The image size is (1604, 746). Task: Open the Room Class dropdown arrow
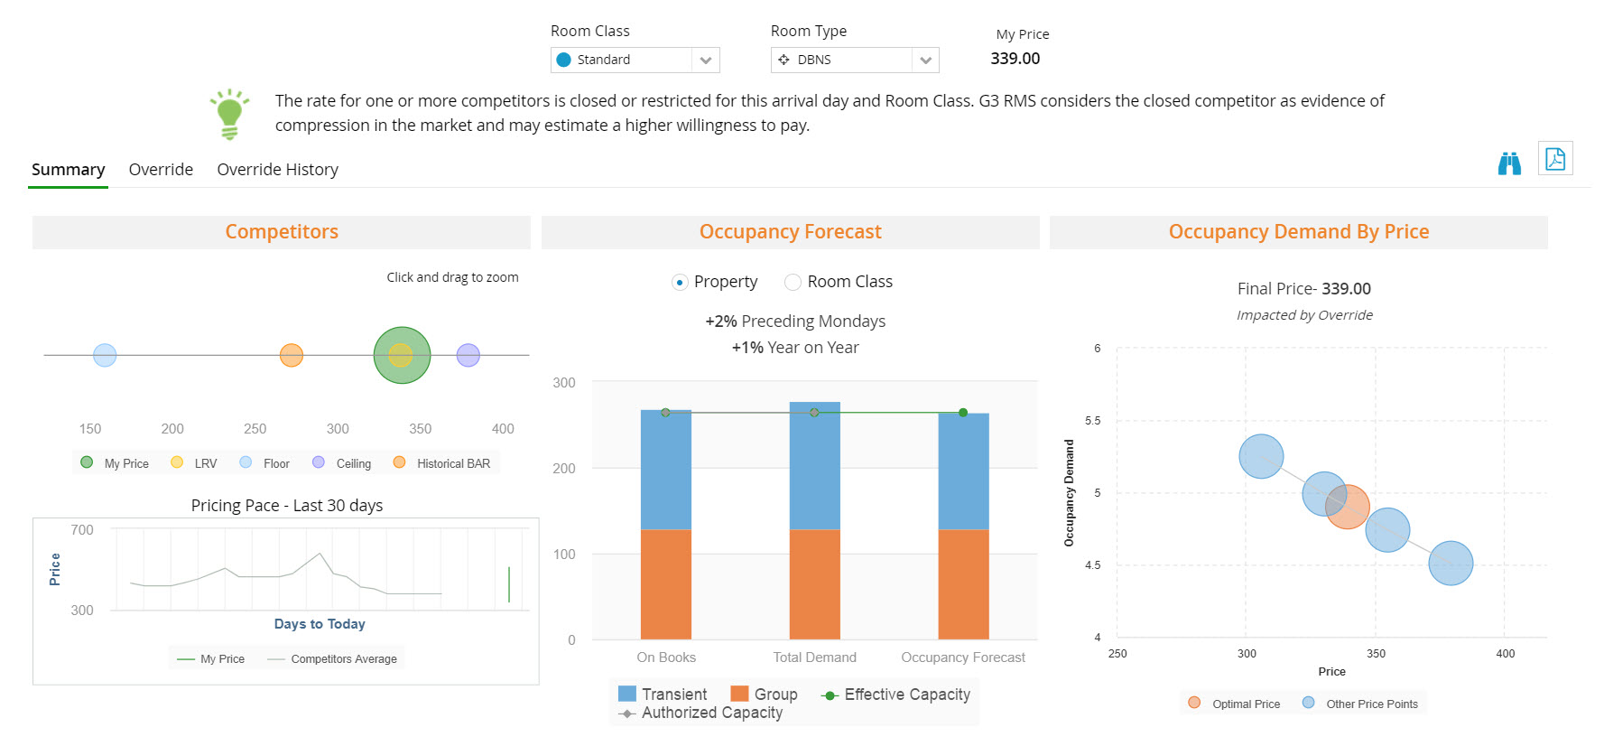click(706, 61)
